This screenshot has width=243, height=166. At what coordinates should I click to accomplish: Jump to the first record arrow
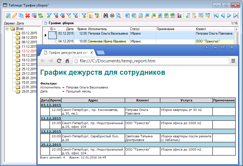tap(216, 15)
